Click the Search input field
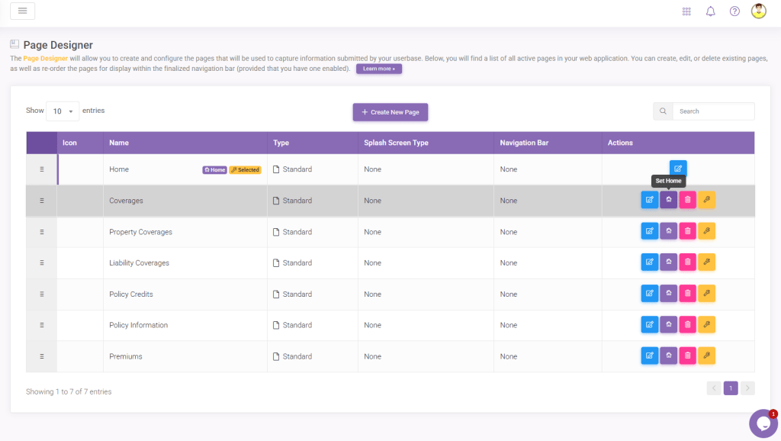 713,111
